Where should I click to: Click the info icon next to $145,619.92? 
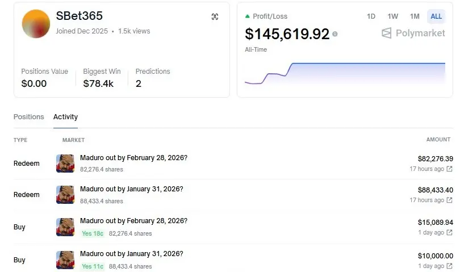[334, 34]
